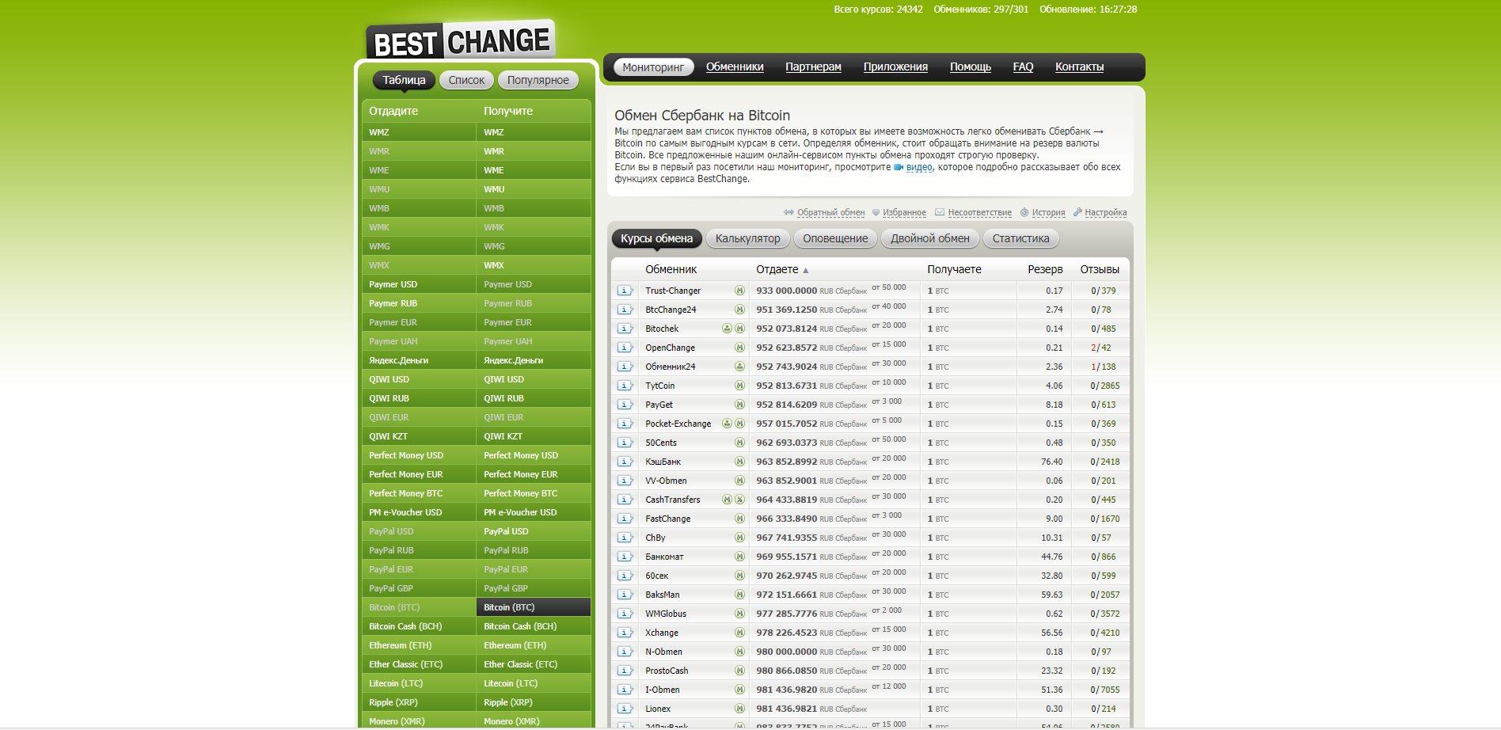Open info icon for Lionex row
The image size is (1501, 730).
[625, 709]
